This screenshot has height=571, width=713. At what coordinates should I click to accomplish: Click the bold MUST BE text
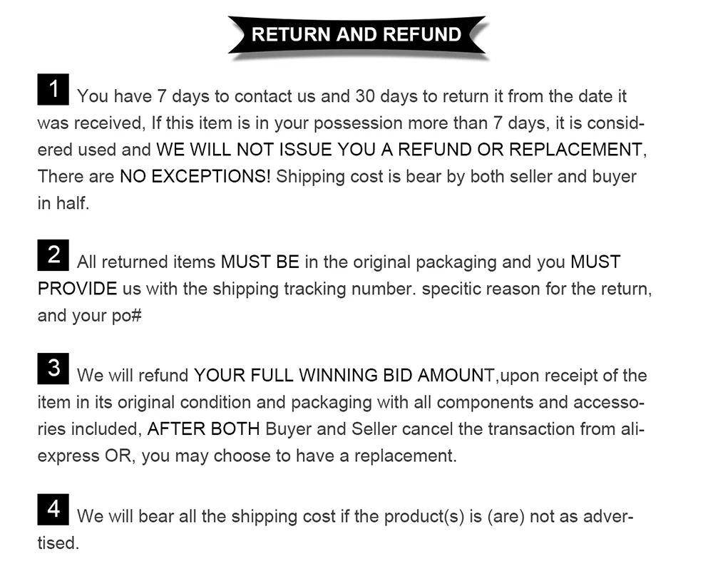260,262
